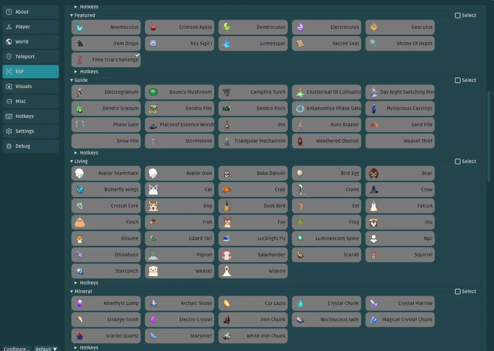Click the Salamander icon
The width and height of the screenshot is (494, 351).
tap(227, 255)
